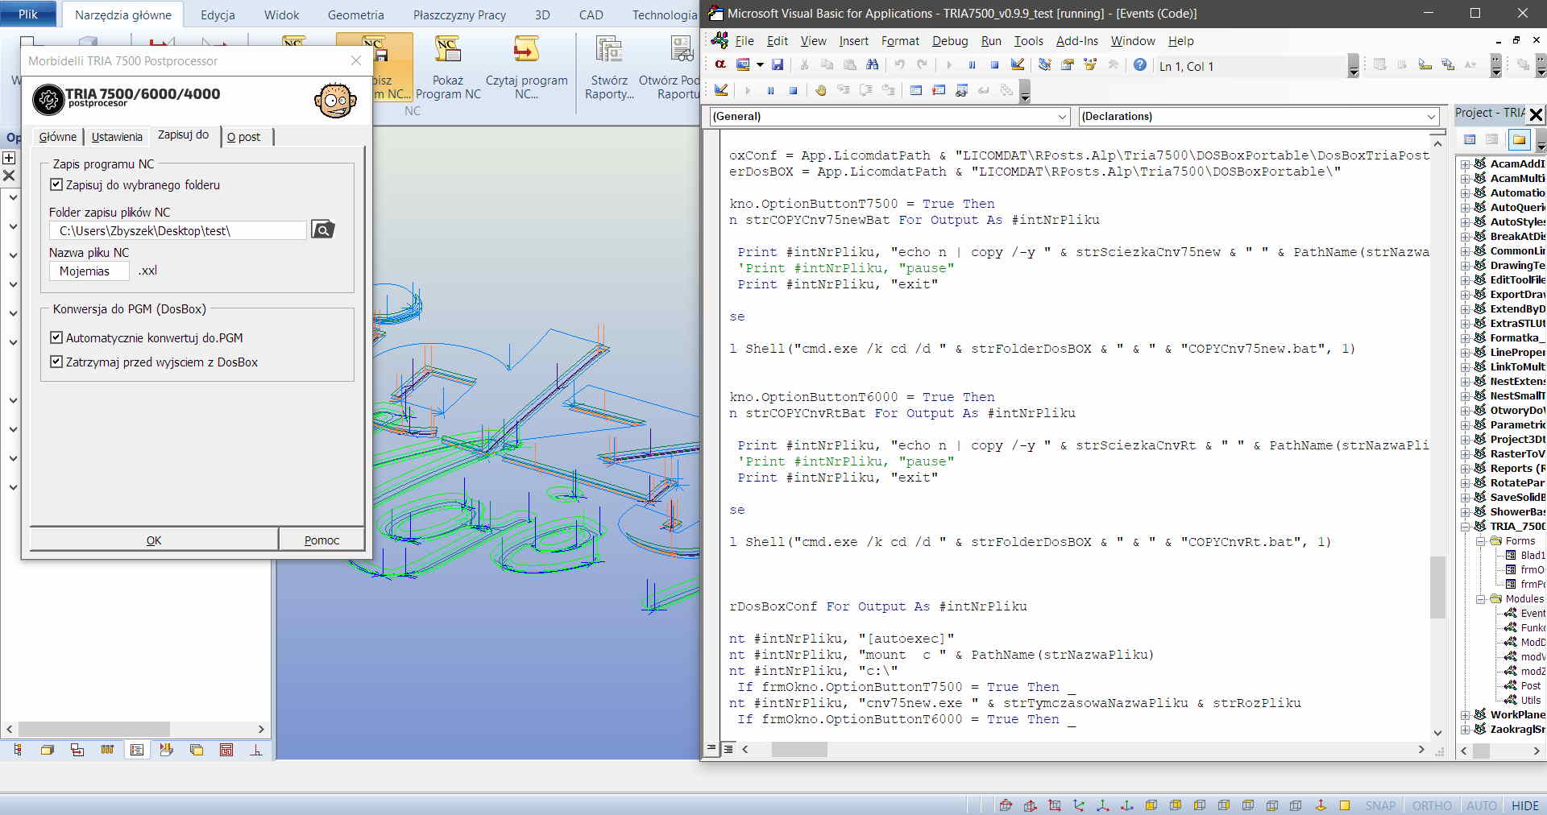Viewport: 1547px width, 815px height.
Task: Switch to Full Module View button in code window
Action: pos(728,748)
